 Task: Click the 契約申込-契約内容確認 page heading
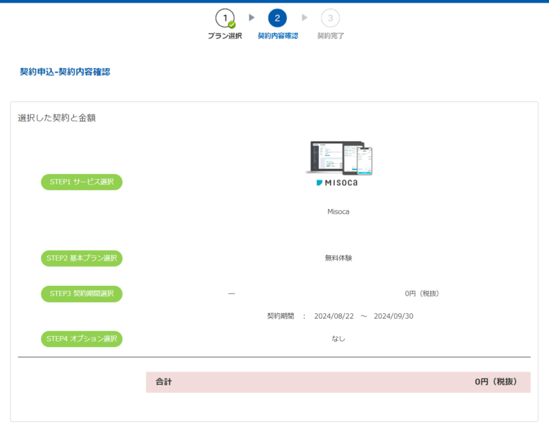pyautogui.click(x=65, y=72)
